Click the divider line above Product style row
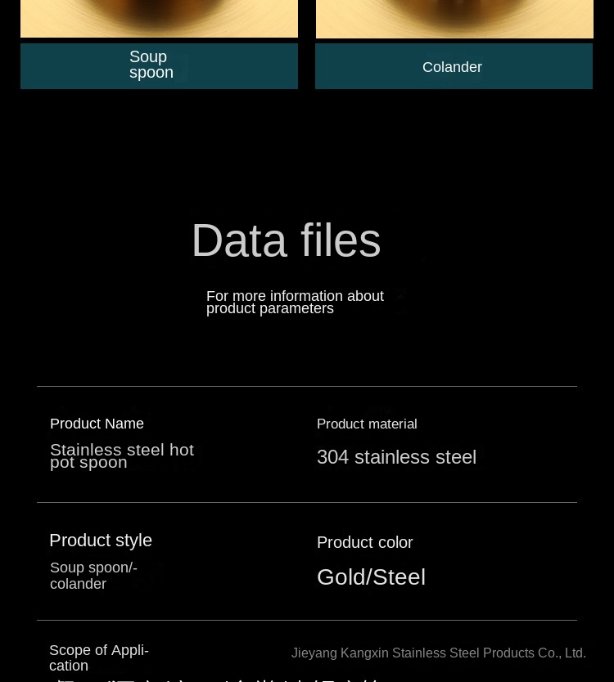The image size is (614, 682). 307,502
